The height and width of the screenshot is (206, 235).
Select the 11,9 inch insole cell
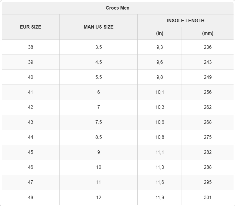pos(160,197)
